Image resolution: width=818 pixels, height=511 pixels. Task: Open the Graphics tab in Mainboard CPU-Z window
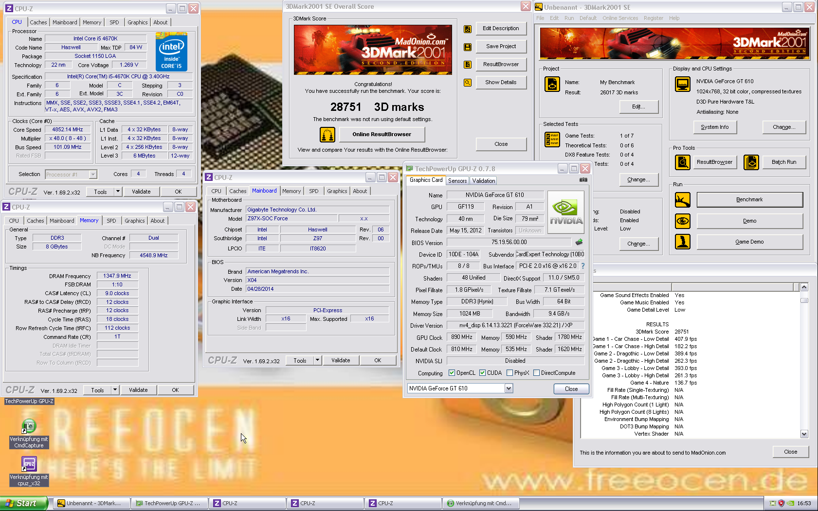pos(337,191)
